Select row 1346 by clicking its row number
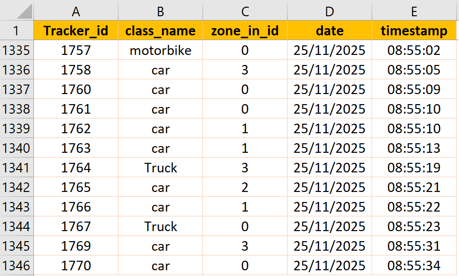Image resolution: width=459 pixels, height=276 pixels. point(16,265)
